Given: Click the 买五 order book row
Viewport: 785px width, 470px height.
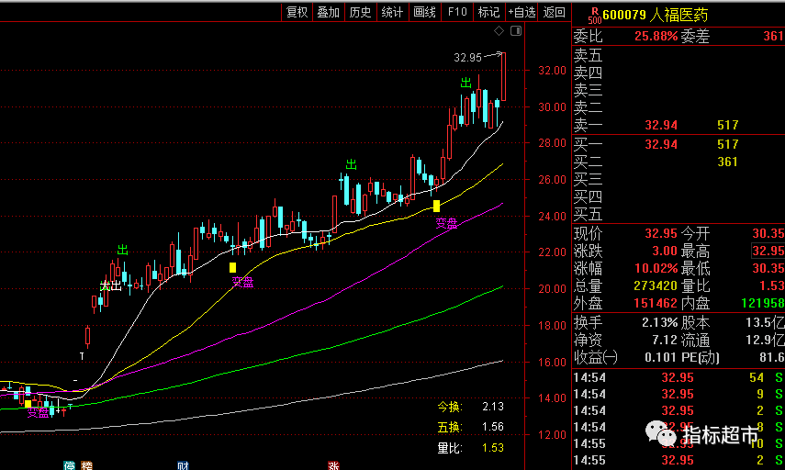Looking at the screenshot, I should click(x=678, y=215).
